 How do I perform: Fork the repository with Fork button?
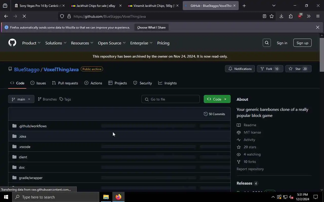(270, 69)
